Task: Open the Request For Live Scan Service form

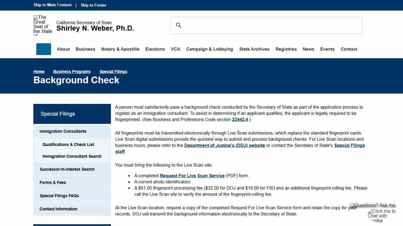Action: 192,175
